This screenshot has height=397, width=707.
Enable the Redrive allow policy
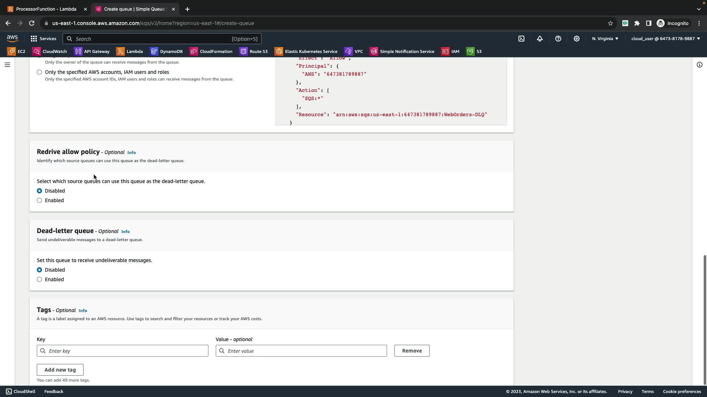pyautogui.click(x=39, y=200)
